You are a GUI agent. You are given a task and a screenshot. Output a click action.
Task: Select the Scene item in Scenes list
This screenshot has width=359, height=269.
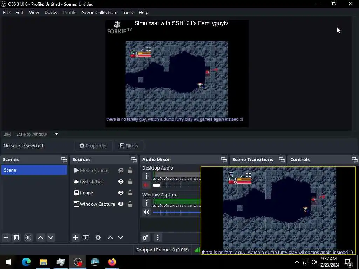(34, 170)
